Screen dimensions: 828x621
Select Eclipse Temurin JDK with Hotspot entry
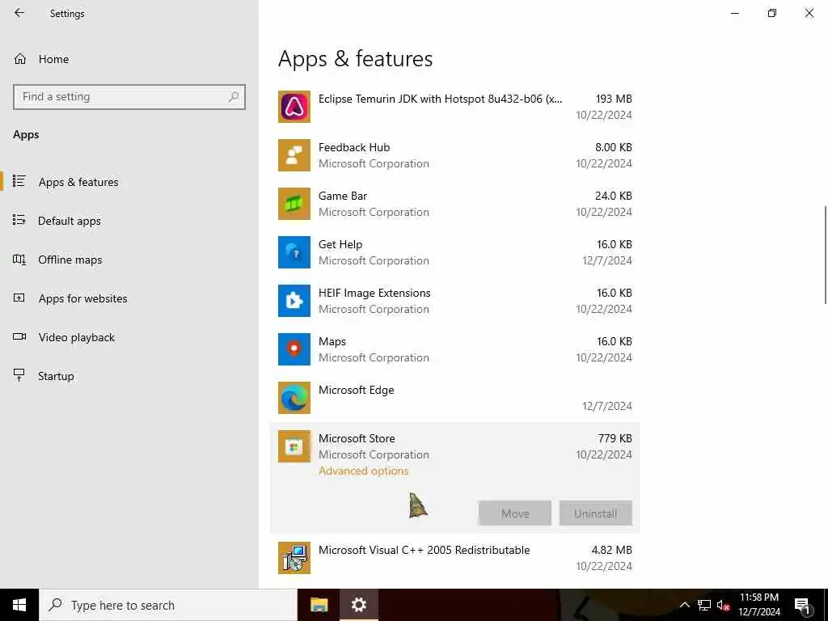click(x=455, y=107)
